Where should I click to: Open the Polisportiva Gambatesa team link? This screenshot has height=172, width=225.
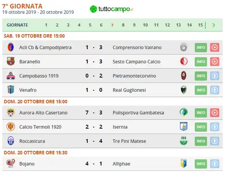pos(139,113)
